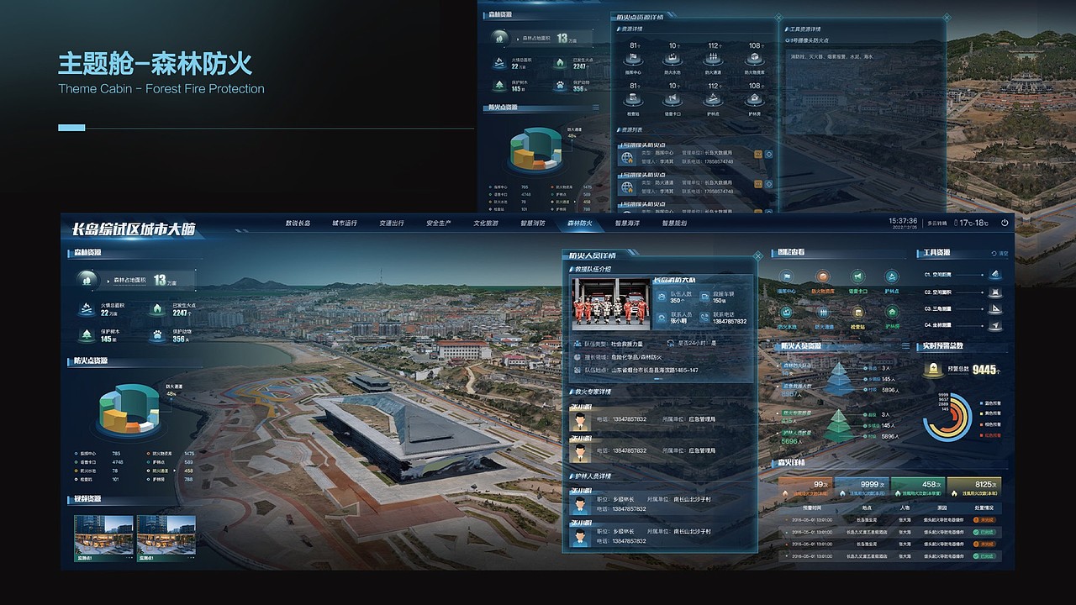
Task: Click the power icon in the main header
Action: (x=1005, y=223)
